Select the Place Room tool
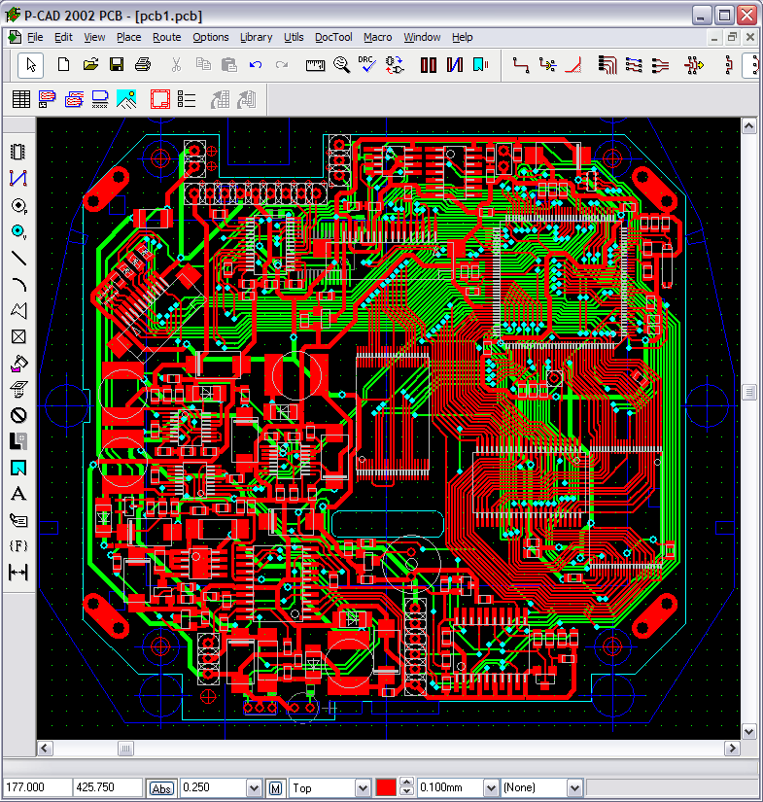This screenshot has width=763, height=802. [x=18, y=468]
